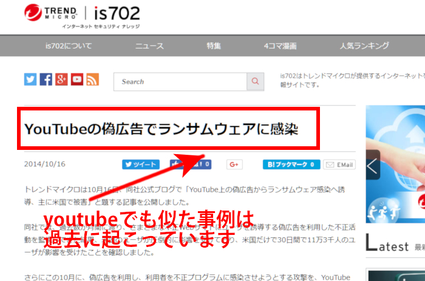Show previous slide with left chevron
The height and width of the screenshot is (281, 425).
coord(373,164)
